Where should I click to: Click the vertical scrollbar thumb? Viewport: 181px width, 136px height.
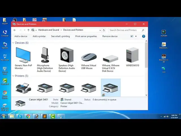pyautogui.click(x=146, y=55)
